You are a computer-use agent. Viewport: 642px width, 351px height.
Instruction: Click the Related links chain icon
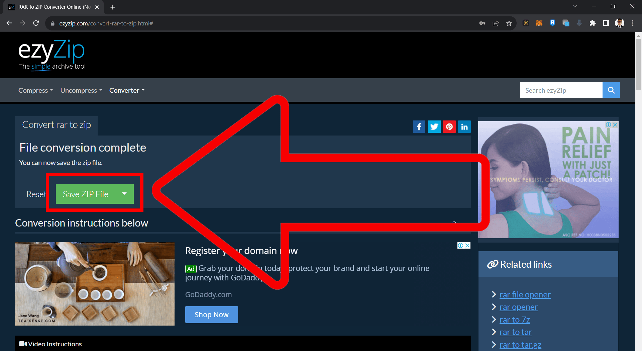point(493,264)
